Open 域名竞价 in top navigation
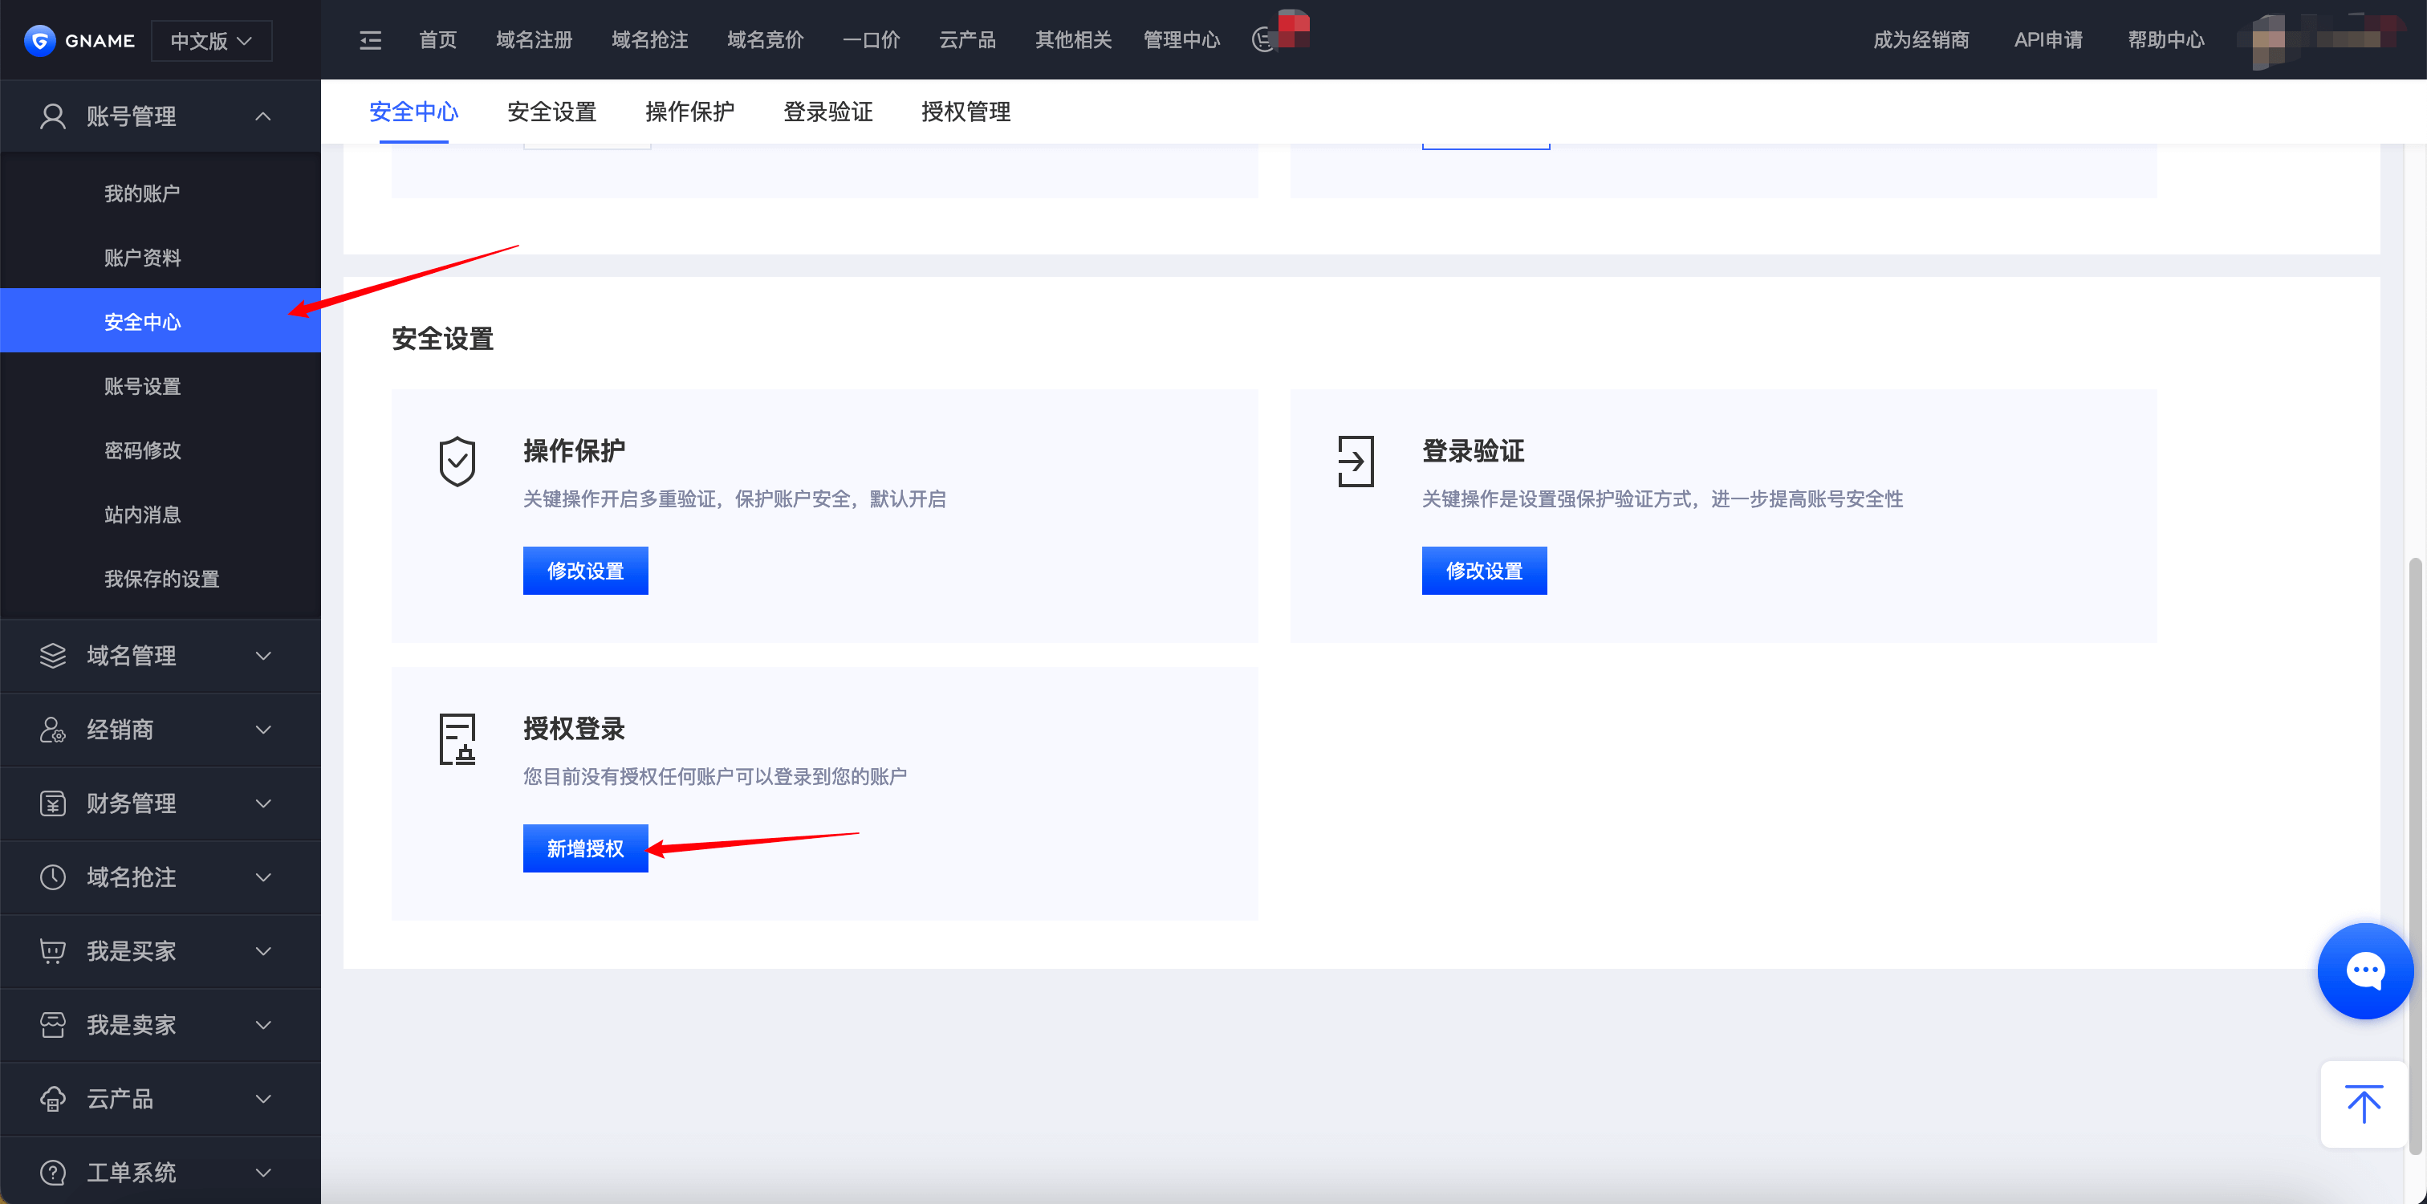Screen dimensions: 2427x1204 click(765, 40)
